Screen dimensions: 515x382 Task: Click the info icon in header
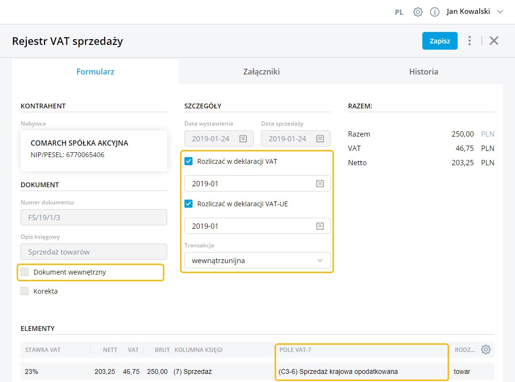434,12
